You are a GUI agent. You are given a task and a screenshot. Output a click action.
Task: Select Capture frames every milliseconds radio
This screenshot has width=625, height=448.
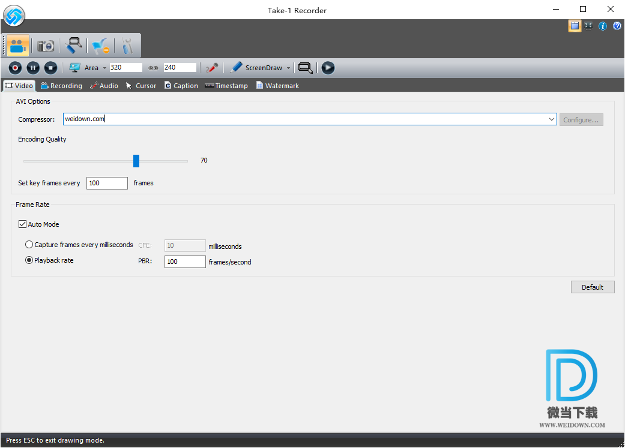(29, 245)
